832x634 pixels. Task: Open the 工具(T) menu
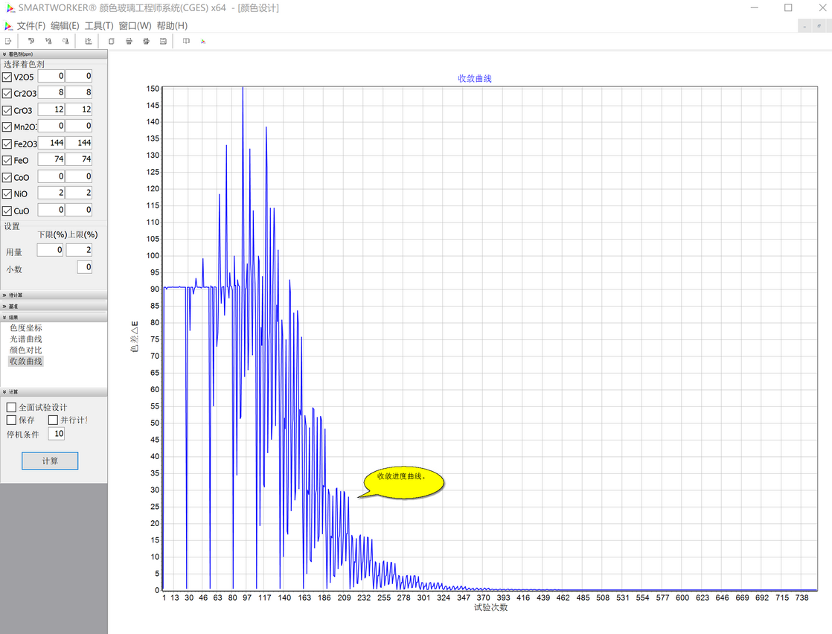[99, 26]
